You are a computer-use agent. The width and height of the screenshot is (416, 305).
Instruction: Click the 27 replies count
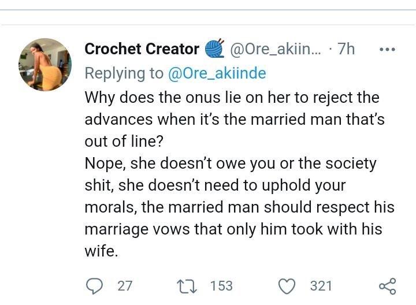point(125,285)
